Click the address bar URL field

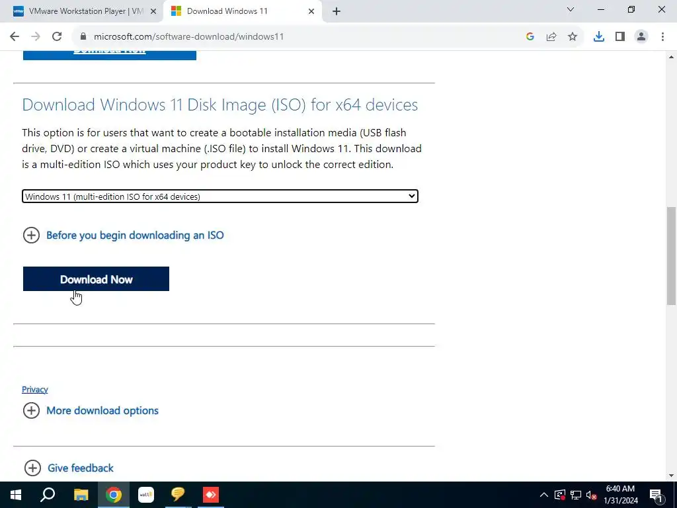[298, 37]
